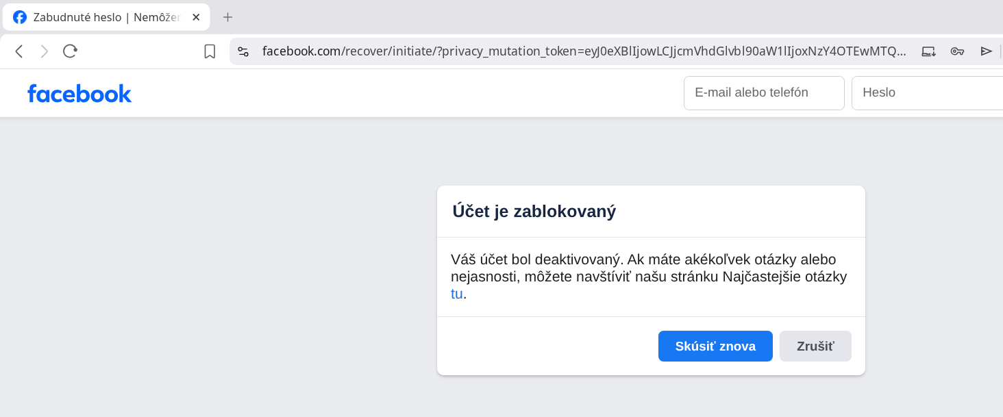Viewport: 1003px width, 417px height.
Task: Click the Zrušiť button
Action: tap(815, 346)
